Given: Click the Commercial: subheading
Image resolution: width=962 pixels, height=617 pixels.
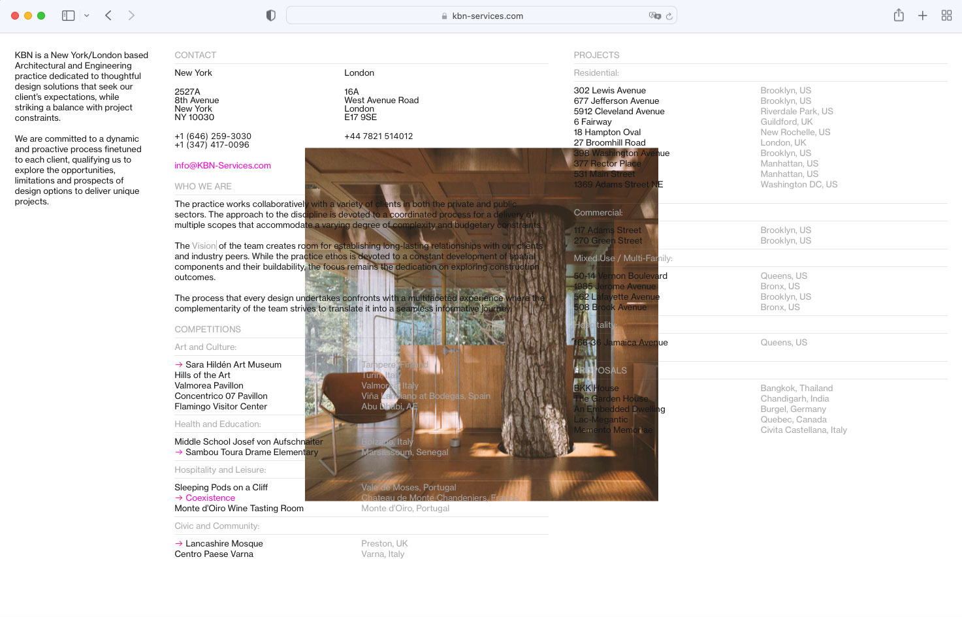Looking at the screenshot, I should point(598,213).
